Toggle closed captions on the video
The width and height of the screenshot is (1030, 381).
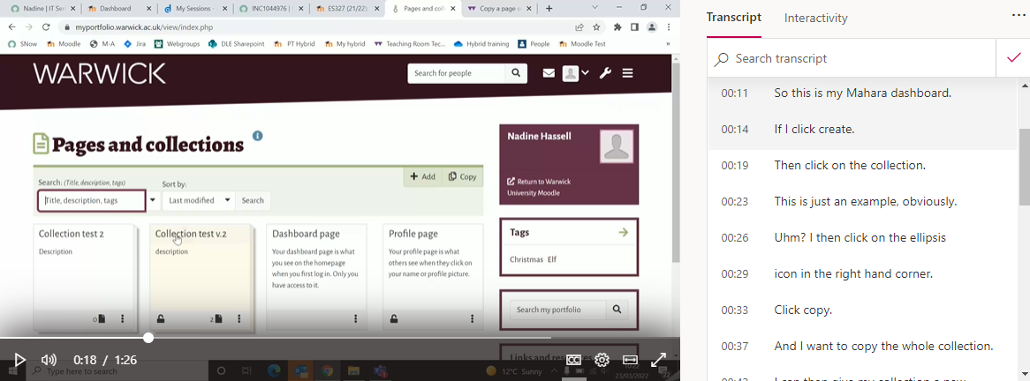[x=573, y=360]
